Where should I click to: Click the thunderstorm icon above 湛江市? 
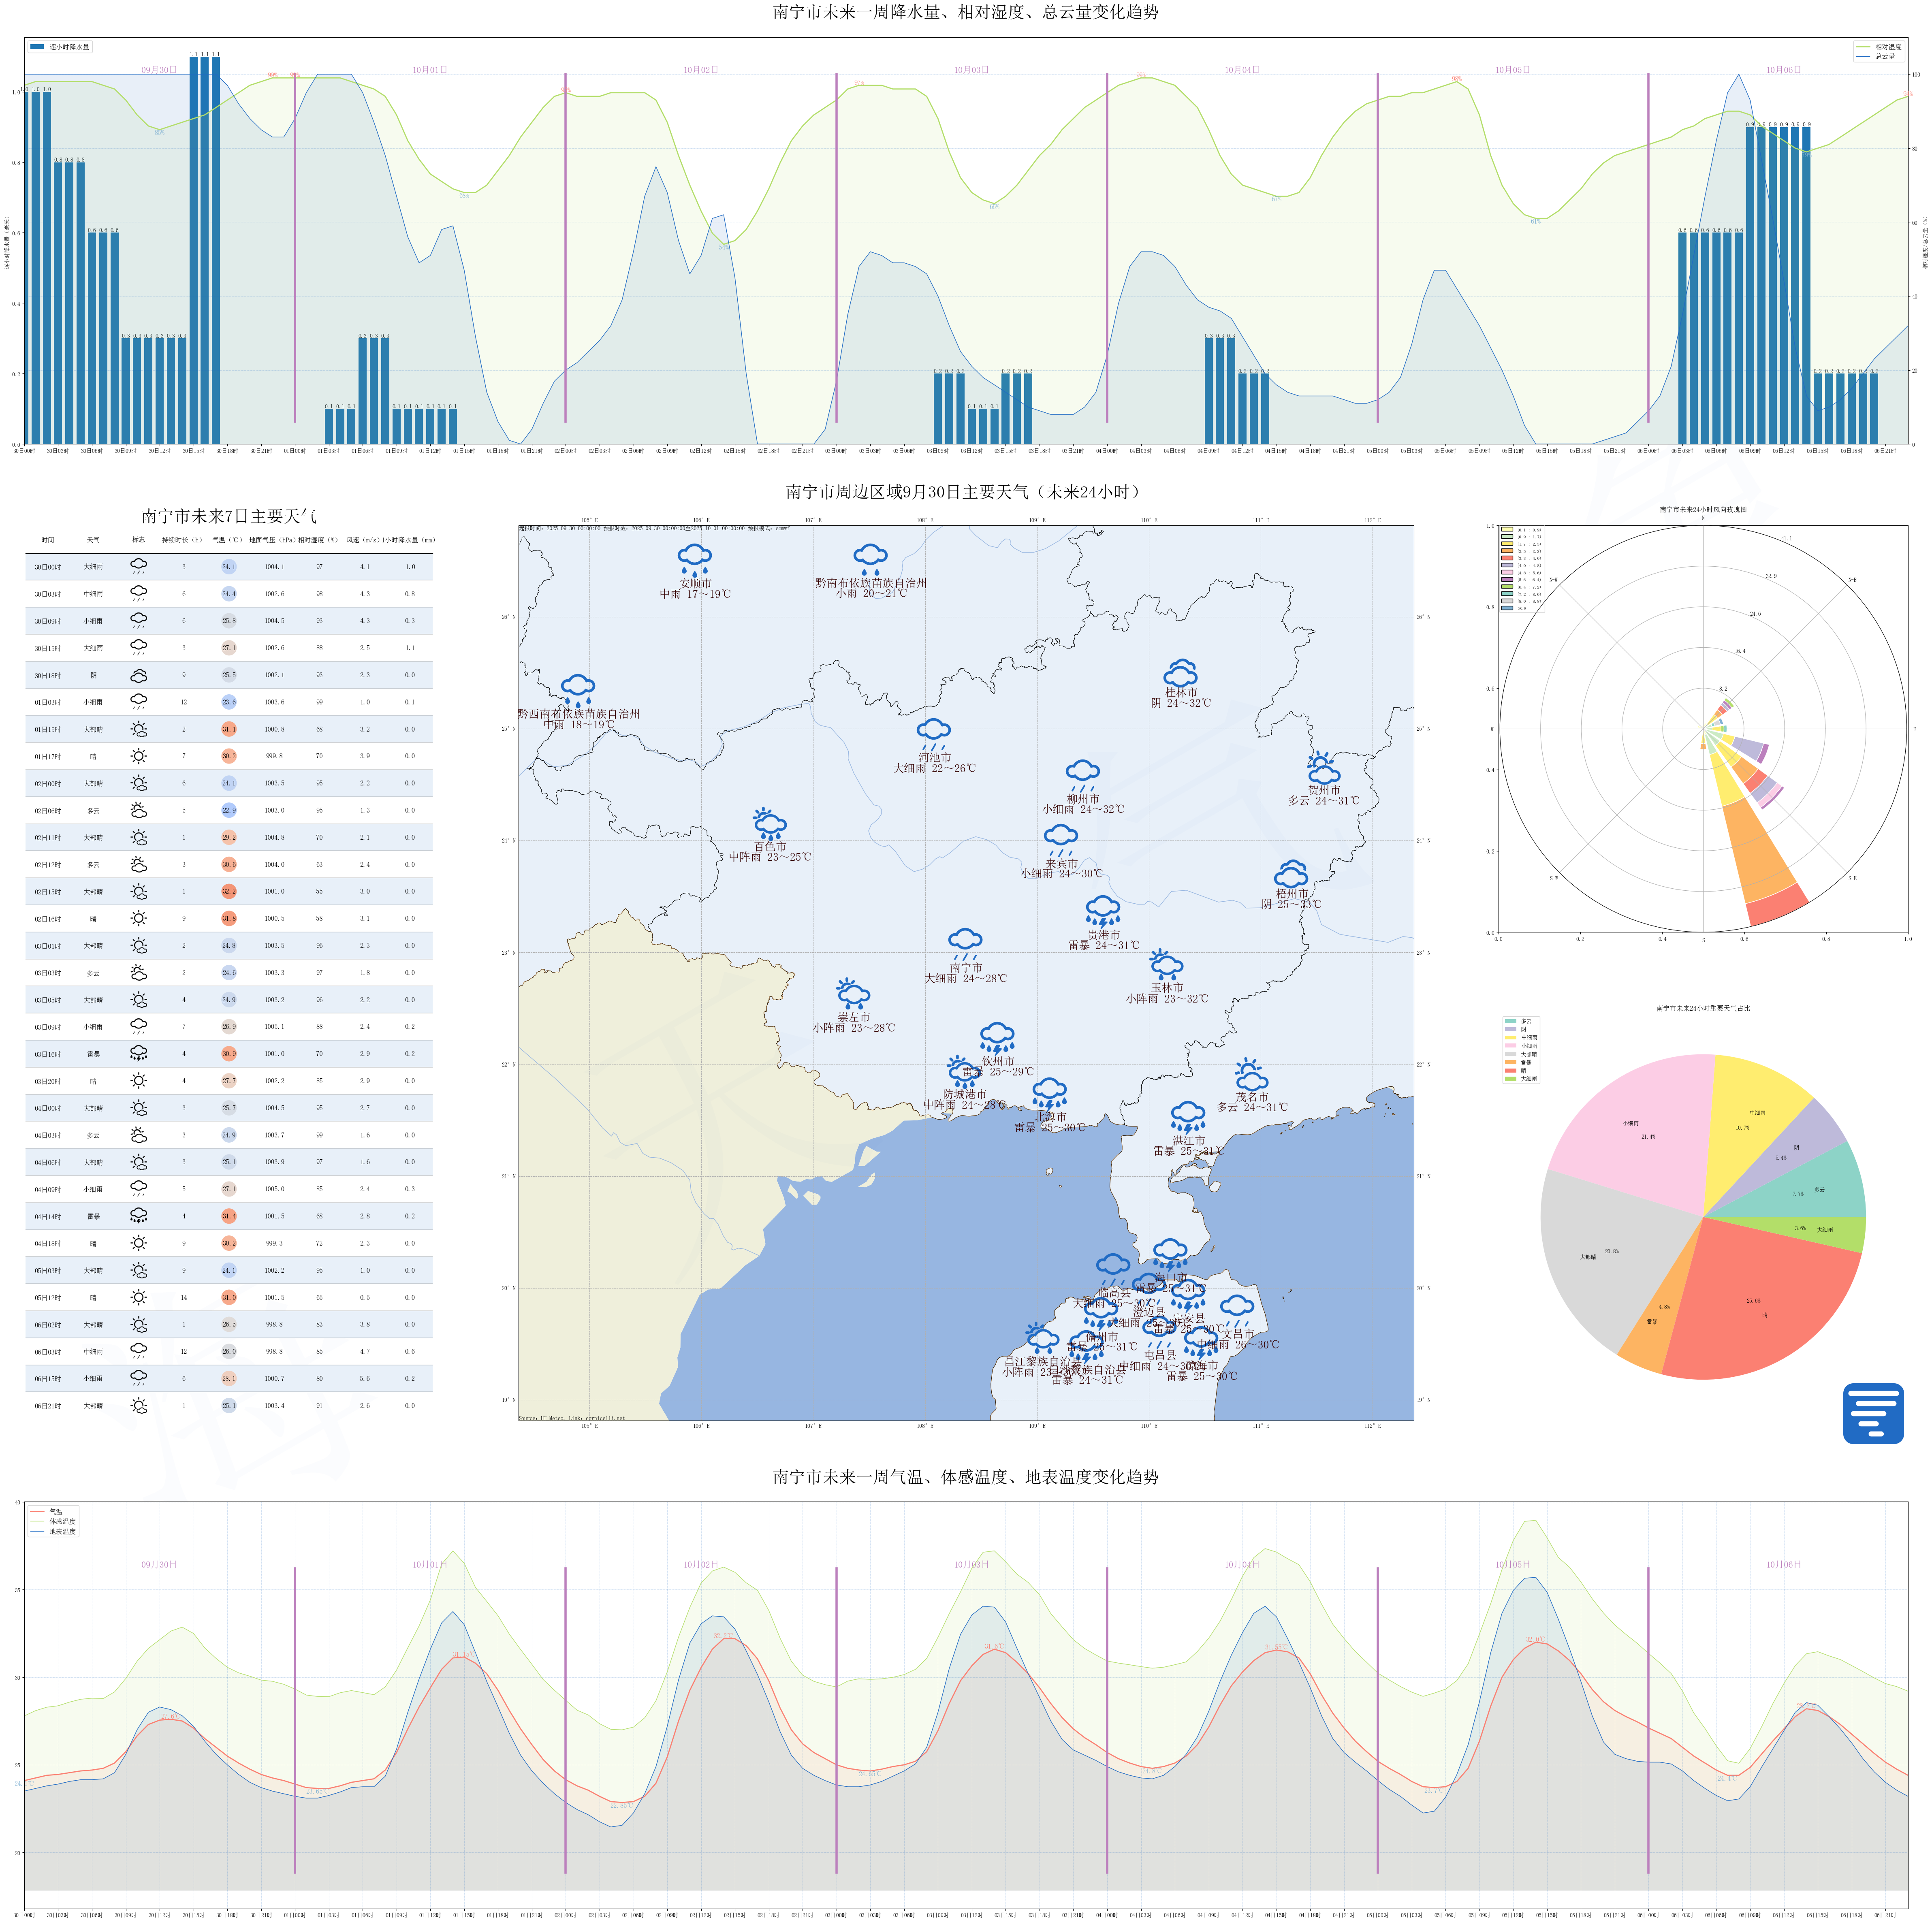1188,1118
